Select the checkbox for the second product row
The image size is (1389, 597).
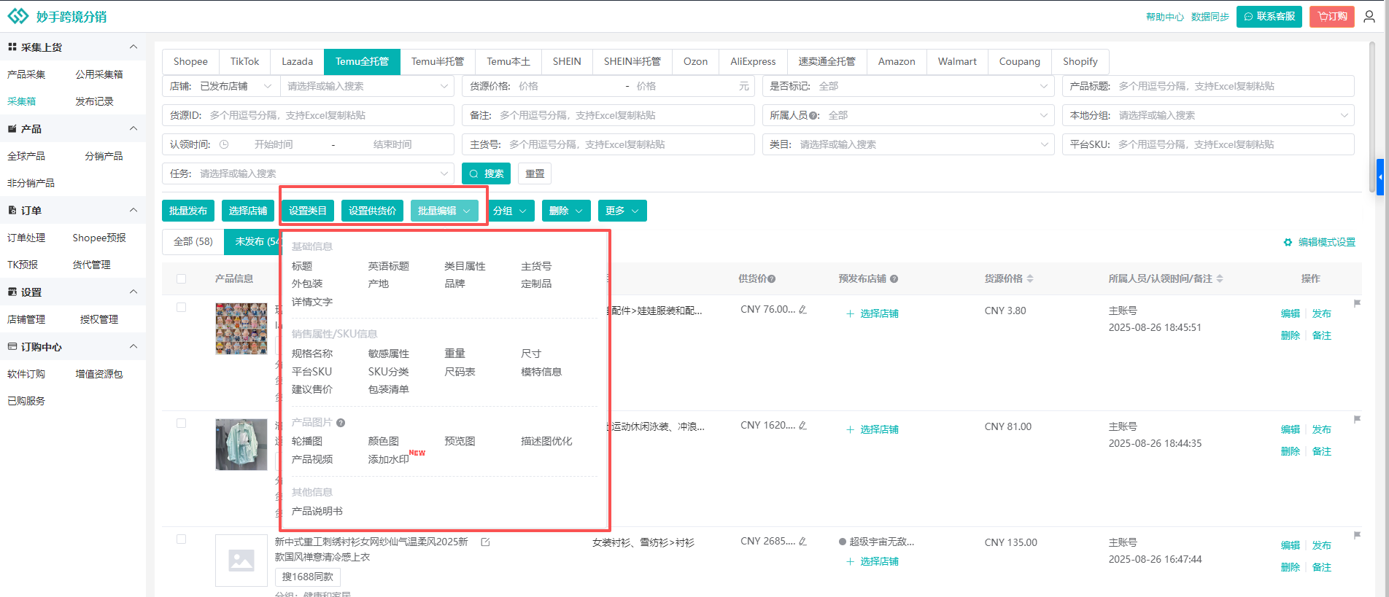pyautogui.click(x=182, y=424)
